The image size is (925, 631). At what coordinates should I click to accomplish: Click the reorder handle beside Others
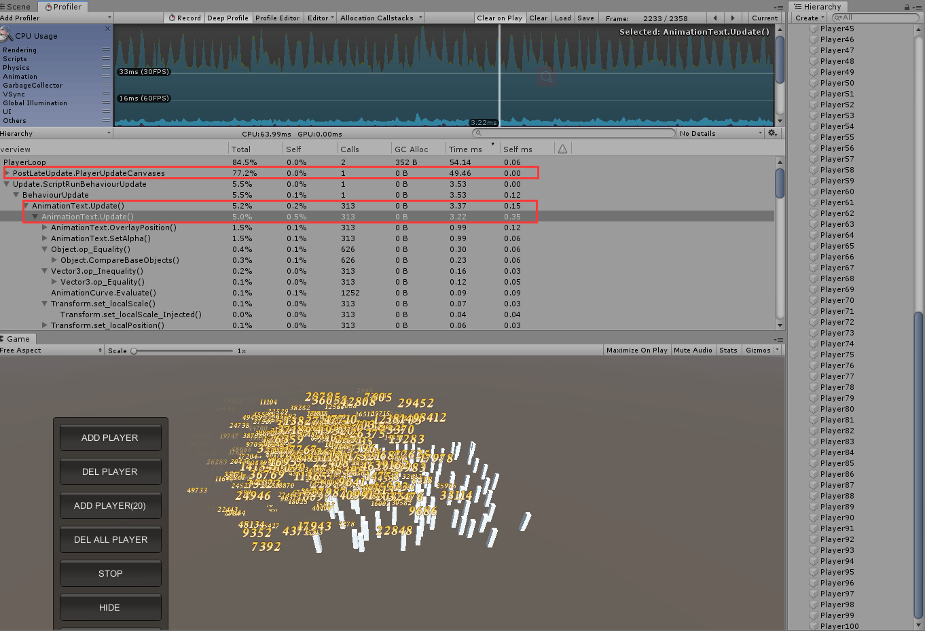(106, 121)
